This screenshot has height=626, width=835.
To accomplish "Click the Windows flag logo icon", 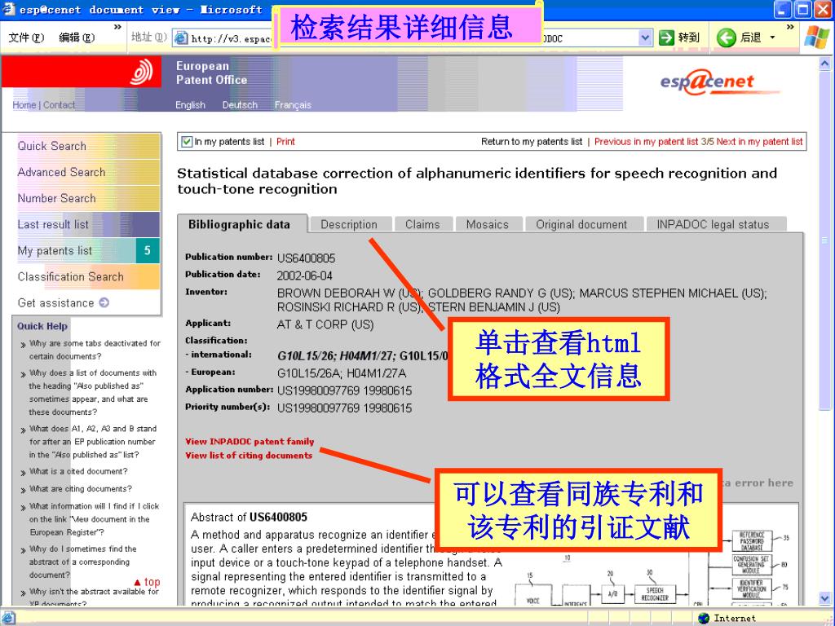I will [817, 37].
